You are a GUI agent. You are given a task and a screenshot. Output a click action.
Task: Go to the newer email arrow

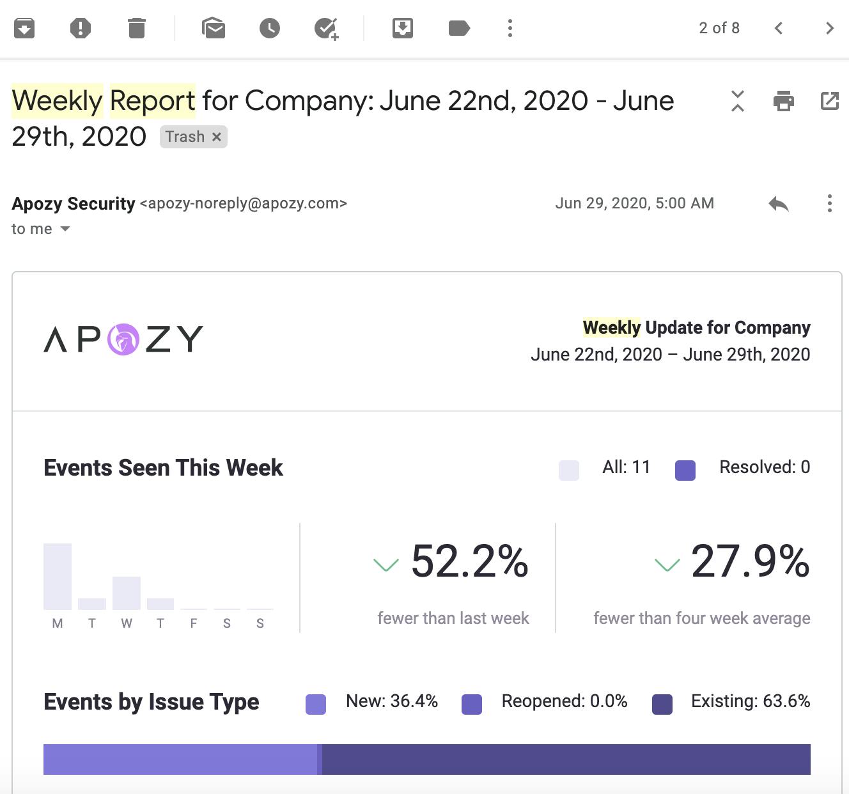tap(779, 28)
